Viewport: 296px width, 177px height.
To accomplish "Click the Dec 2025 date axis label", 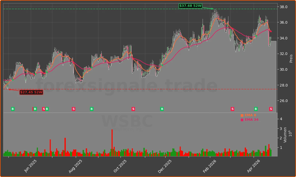I will pos(165,166).
